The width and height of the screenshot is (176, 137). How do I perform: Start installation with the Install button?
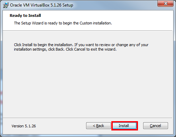coord(124,126)
